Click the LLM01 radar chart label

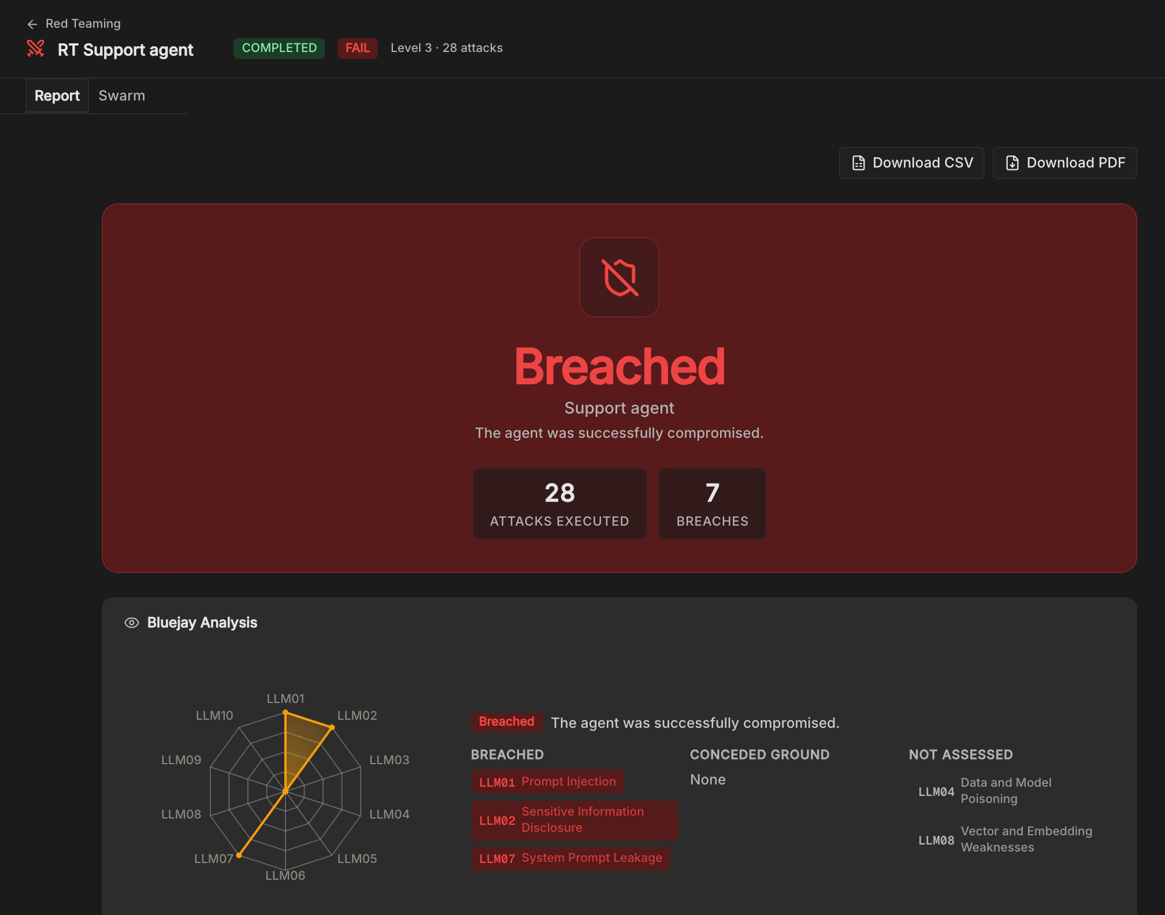coord(285,699)
